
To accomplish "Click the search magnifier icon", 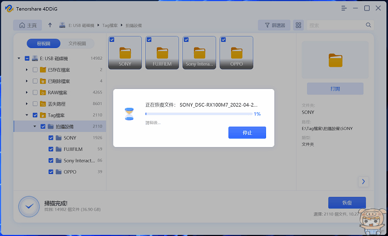I will pos(369,25).
